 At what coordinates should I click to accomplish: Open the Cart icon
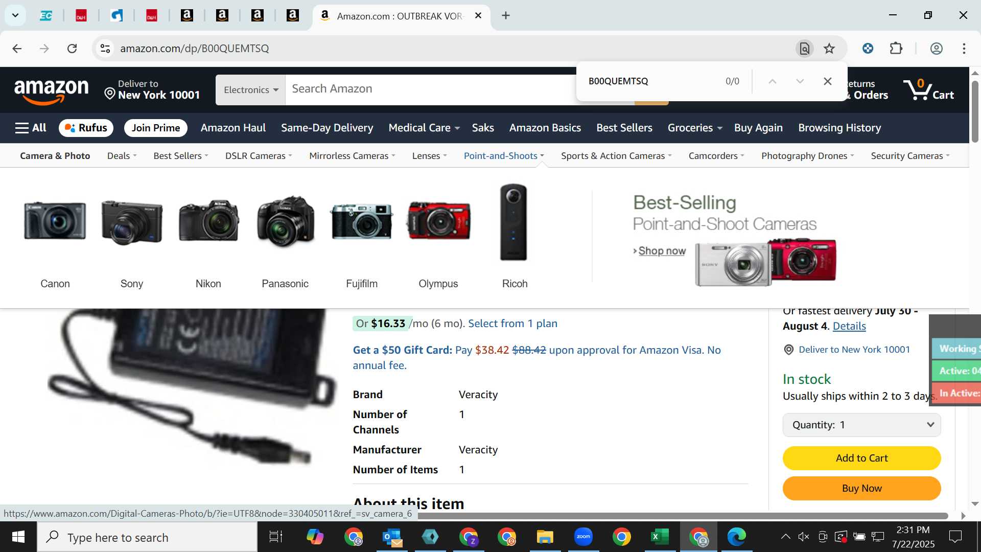928,90
